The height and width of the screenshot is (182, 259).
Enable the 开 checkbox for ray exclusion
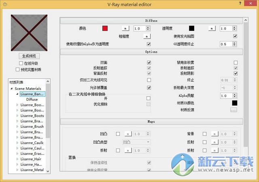[149, 98]
